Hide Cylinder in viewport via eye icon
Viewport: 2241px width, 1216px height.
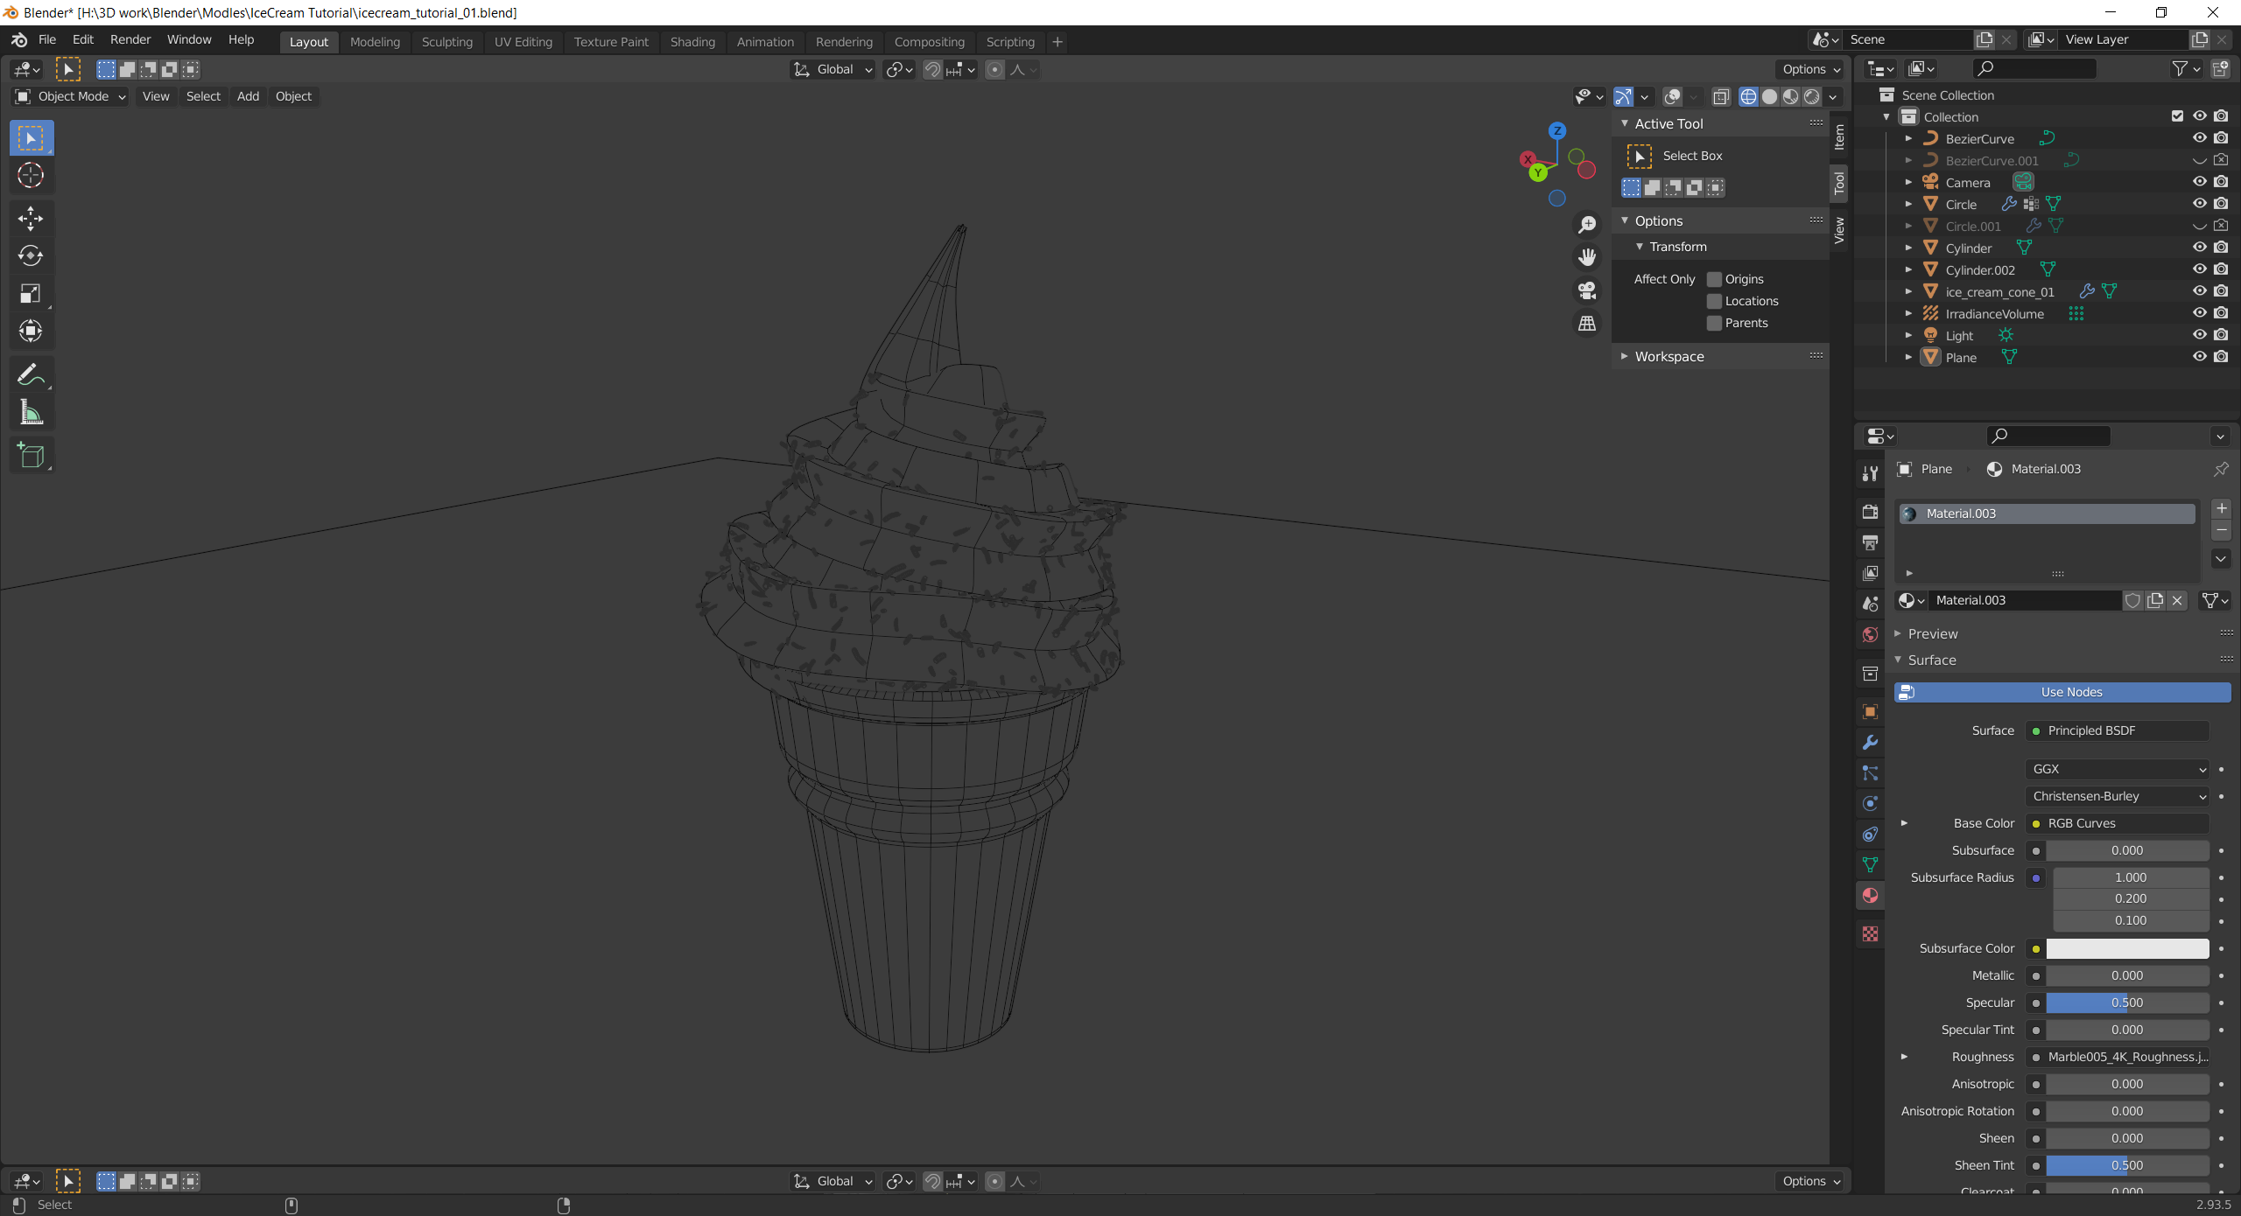click(x=2199, y=248)
